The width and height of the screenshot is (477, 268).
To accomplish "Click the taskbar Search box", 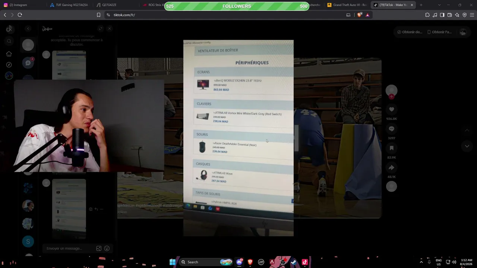I will (x=206, y=262).
